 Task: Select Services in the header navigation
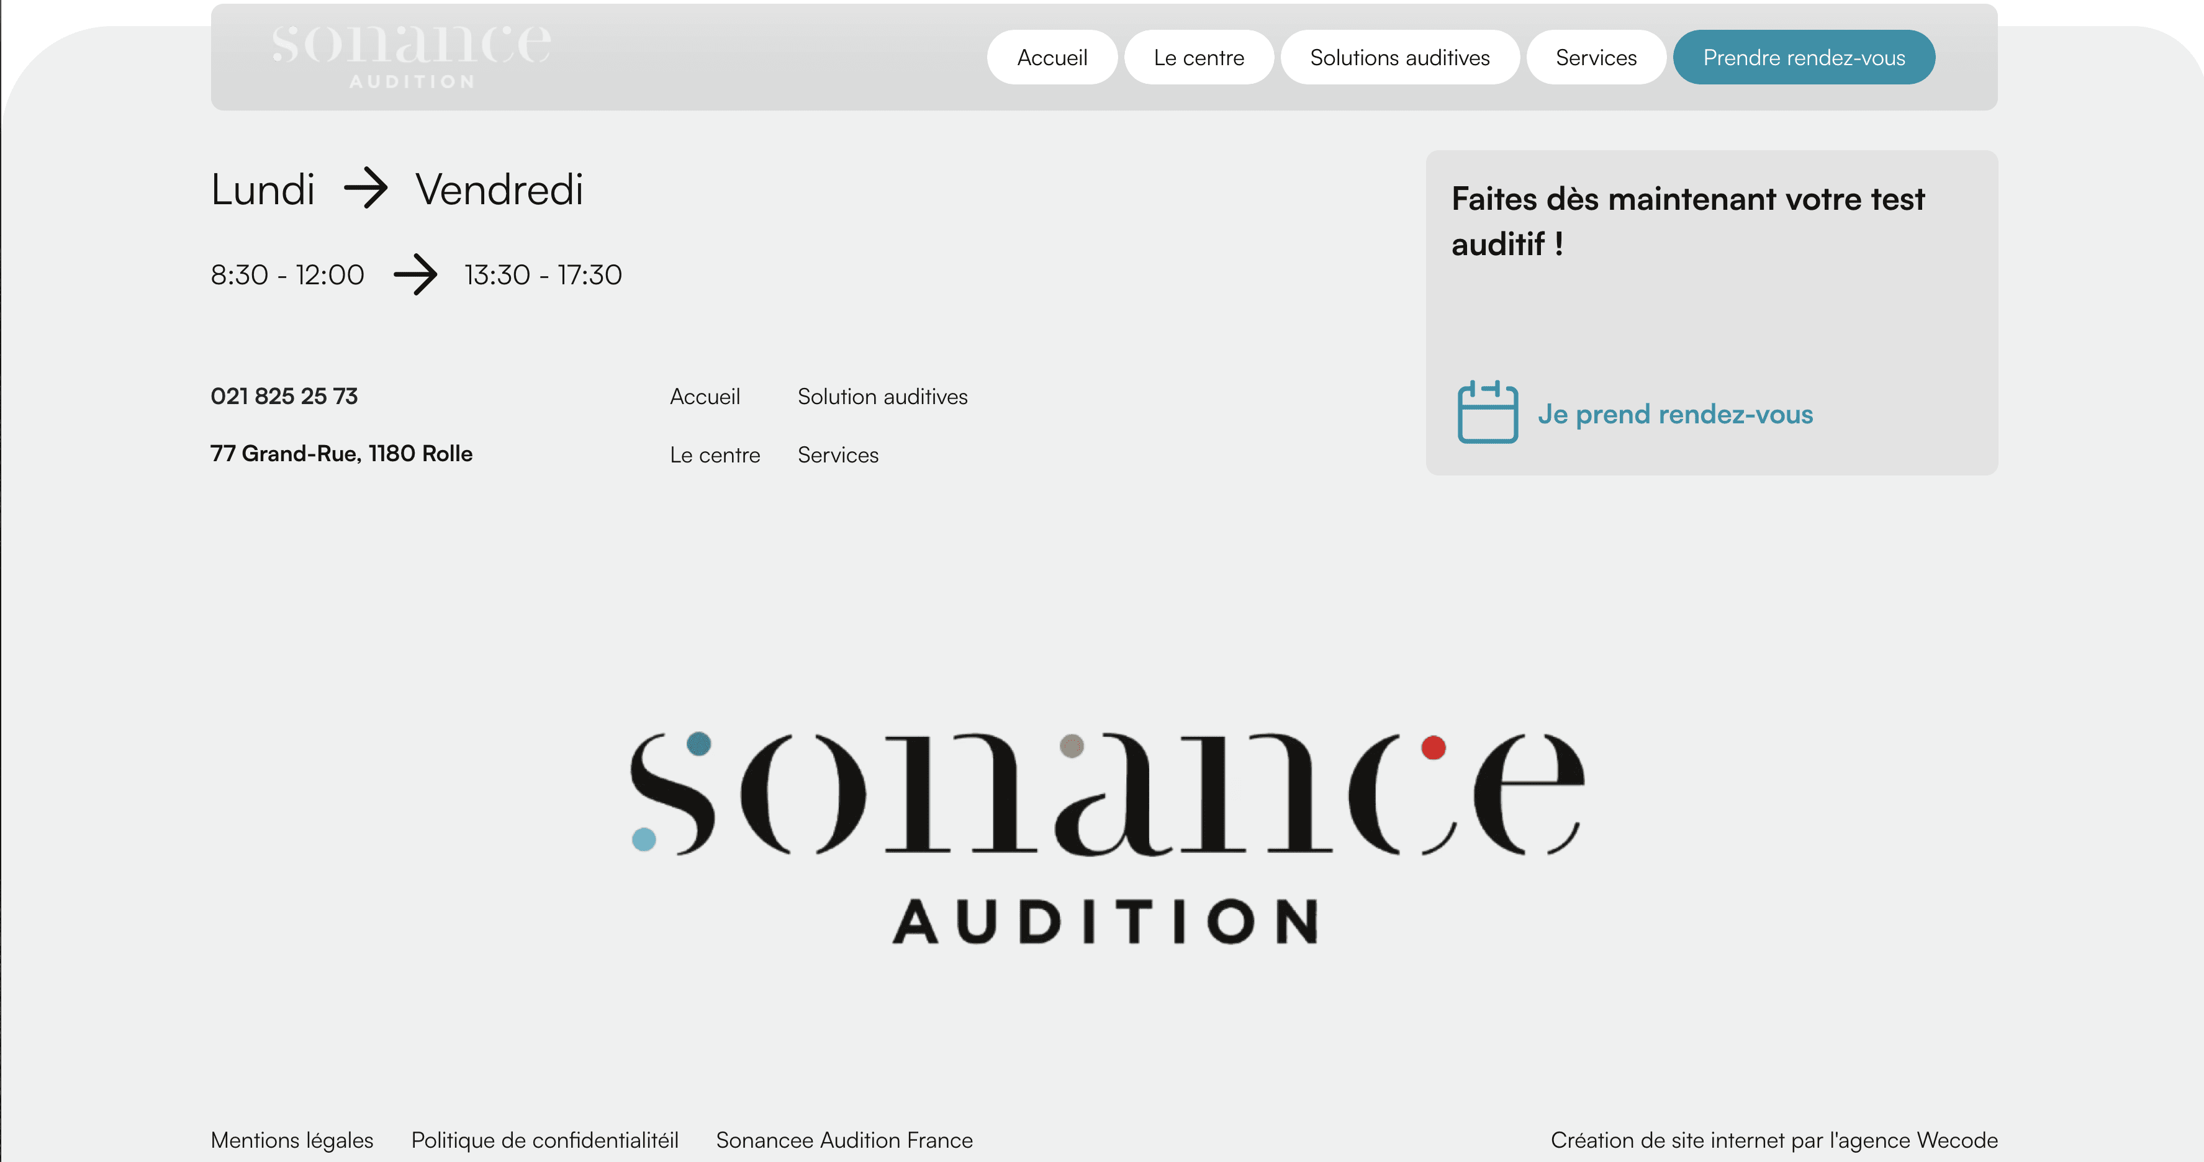point(1596,57)
